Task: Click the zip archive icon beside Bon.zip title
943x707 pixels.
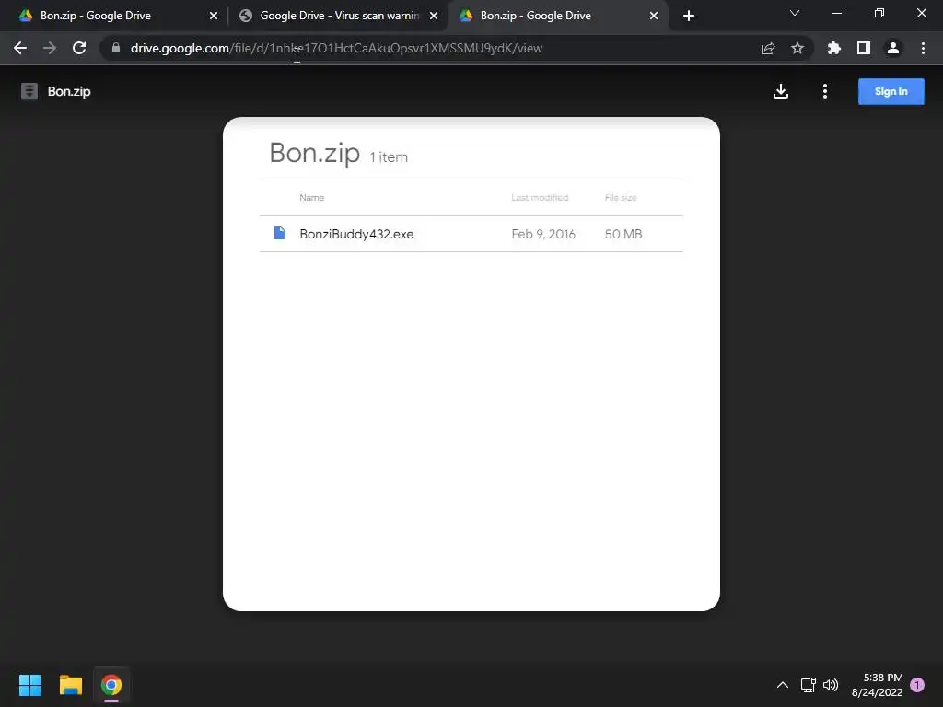Action: pos(29,91)
